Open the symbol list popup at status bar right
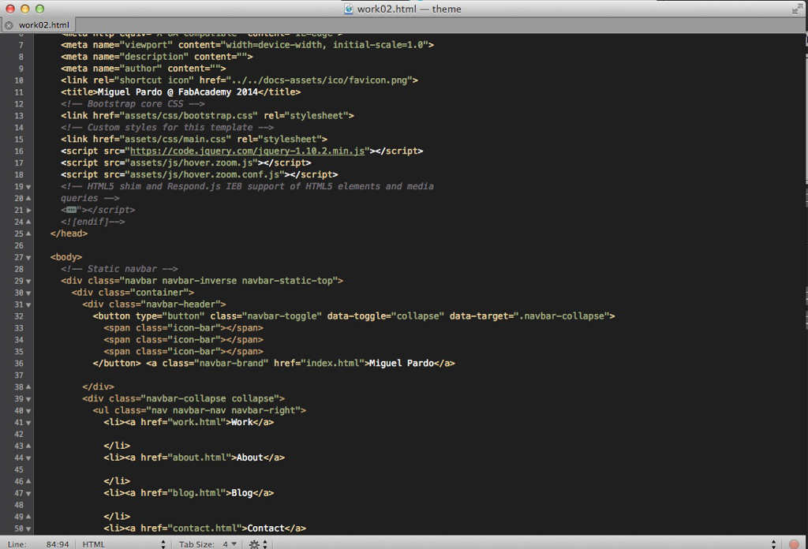Image resolution: width=808 pixels, height=549 pixels. click(773, 543)
